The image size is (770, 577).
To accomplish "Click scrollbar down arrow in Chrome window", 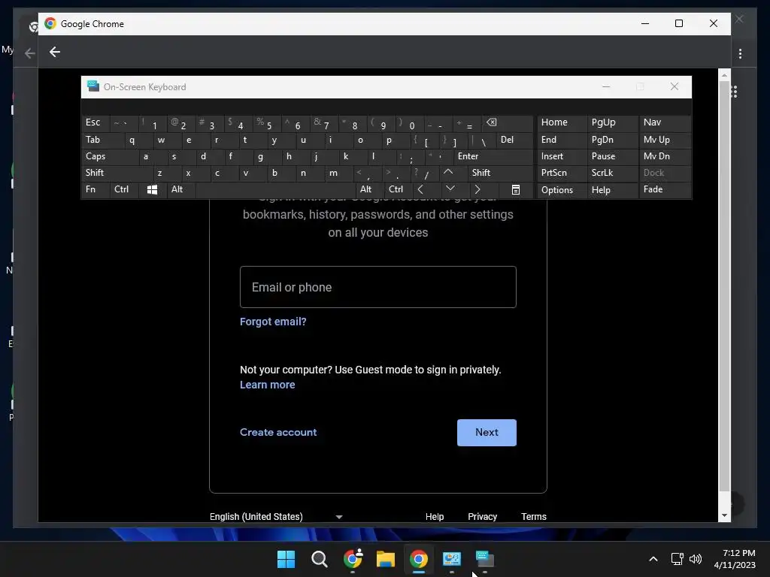I will (724, 515).
